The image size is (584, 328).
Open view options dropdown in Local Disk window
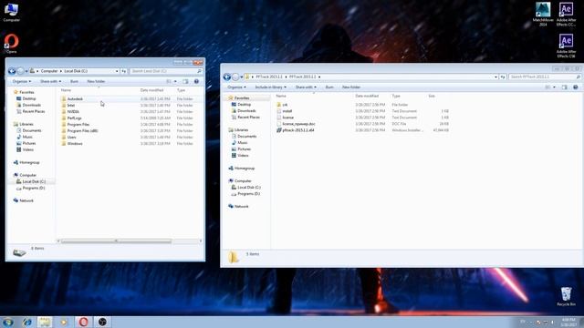(x=175, y=81)
